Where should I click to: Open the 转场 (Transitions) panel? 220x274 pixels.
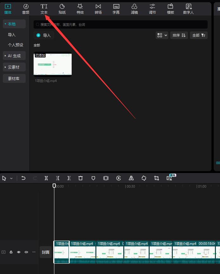[98, 9]
